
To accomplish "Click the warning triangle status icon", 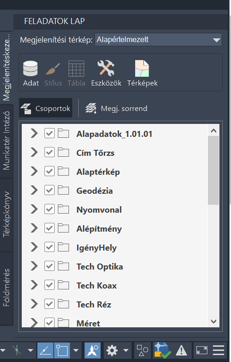I will click(181, 350).
